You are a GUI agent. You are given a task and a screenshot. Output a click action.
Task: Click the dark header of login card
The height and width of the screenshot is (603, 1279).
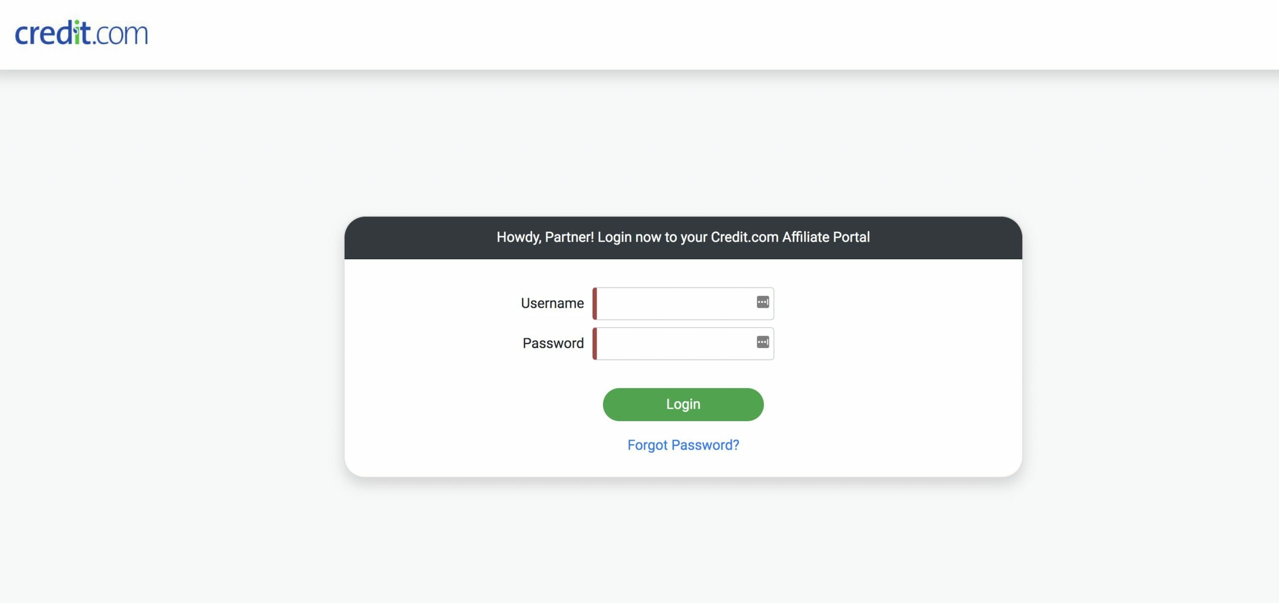click(683, 238)
